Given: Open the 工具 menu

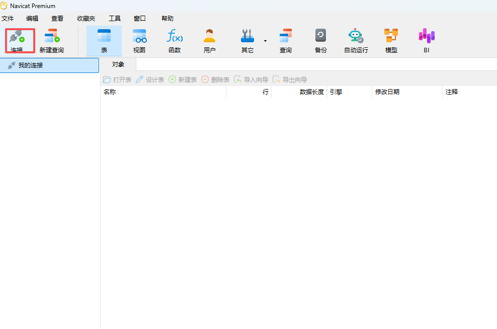Looking at the screenshot, I should [114, 19].
